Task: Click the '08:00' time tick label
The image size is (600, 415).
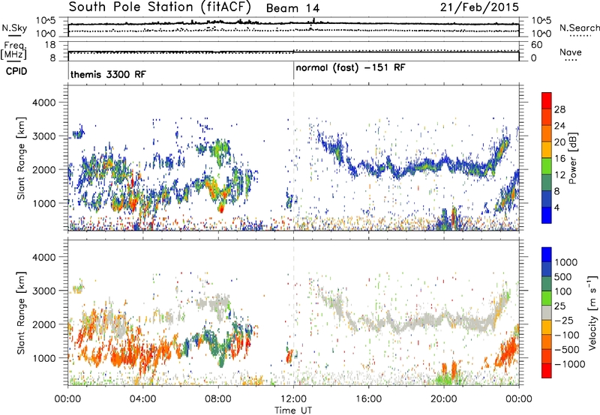Action: [218, 399]
